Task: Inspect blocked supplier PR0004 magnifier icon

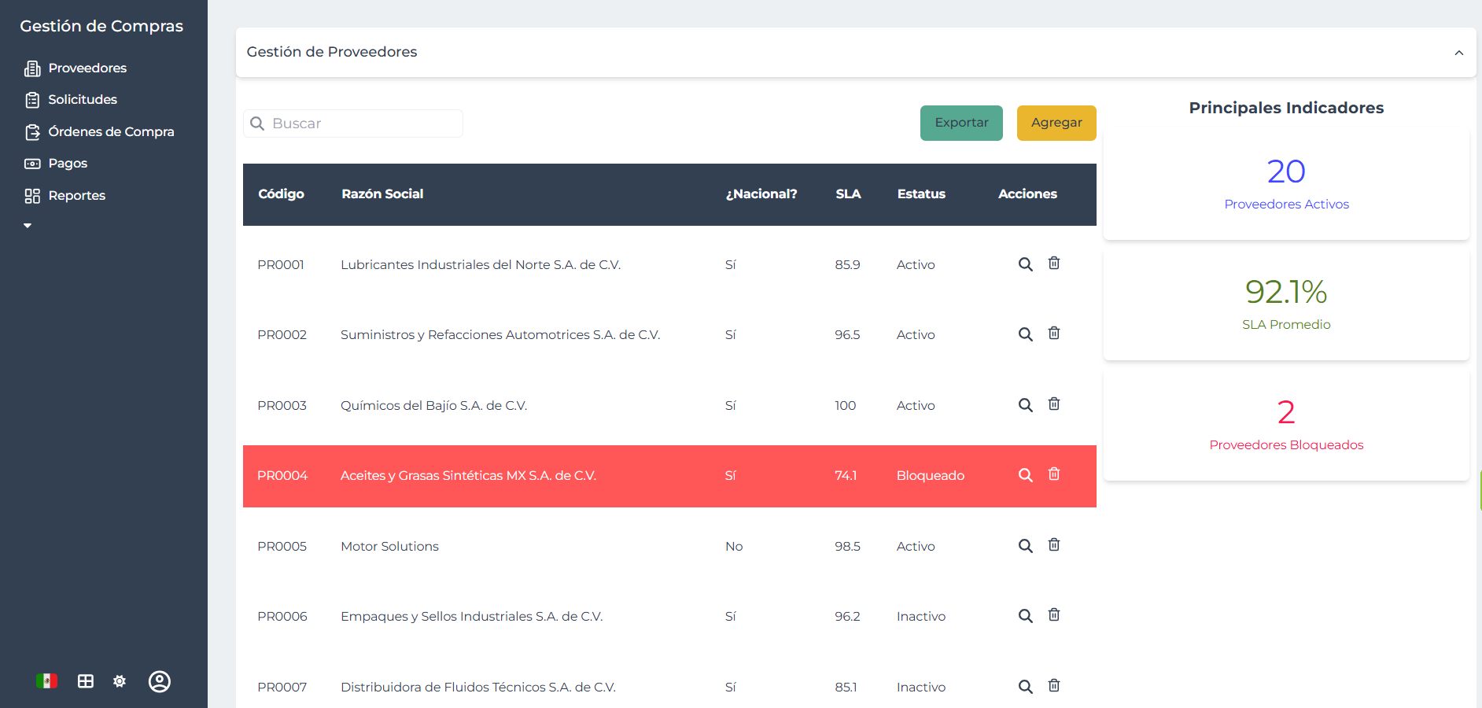Action: coord(1025,475)
